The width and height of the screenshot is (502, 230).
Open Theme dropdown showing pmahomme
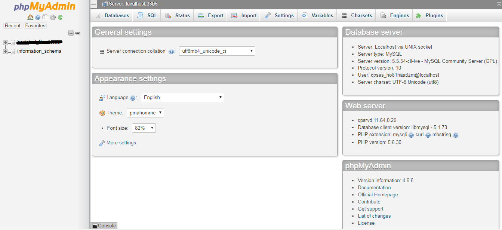145,113
